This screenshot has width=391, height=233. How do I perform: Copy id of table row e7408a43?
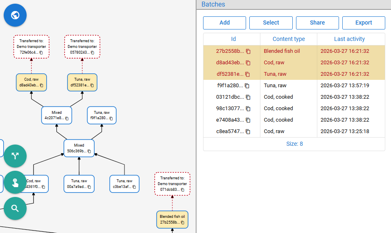[x=248, y=120]
